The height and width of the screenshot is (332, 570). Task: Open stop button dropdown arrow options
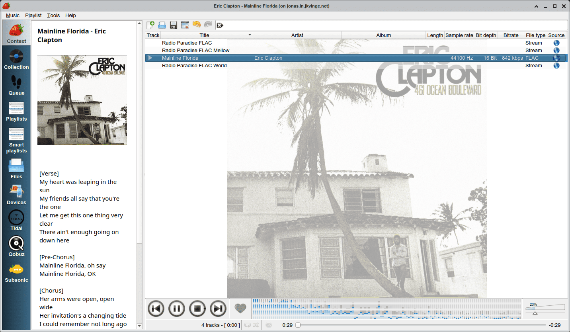point(205,309)
